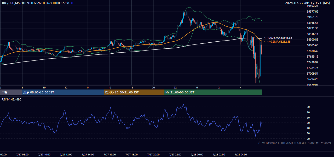Click hour label 22 under the price chart
334x157 pixels.
tap(175, 87)
